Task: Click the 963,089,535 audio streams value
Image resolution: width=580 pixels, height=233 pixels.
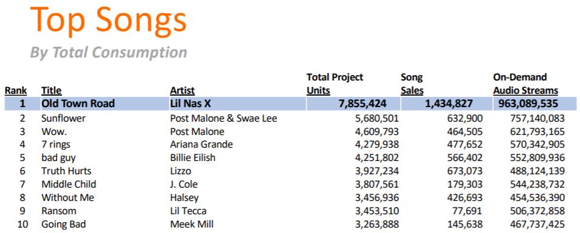Action: pyautogui.click(x=525, y=103)
